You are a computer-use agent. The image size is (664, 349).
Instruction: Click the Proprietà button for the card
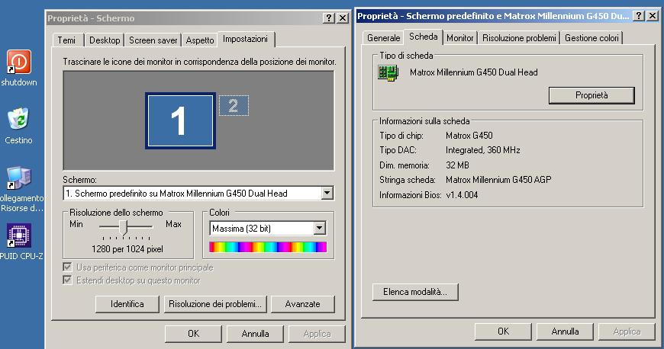[591, 95]
